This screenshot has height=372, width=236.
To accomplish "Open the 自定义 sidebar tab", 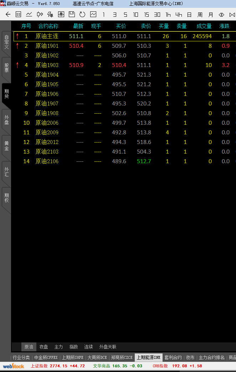I will [x=6, y=42].
